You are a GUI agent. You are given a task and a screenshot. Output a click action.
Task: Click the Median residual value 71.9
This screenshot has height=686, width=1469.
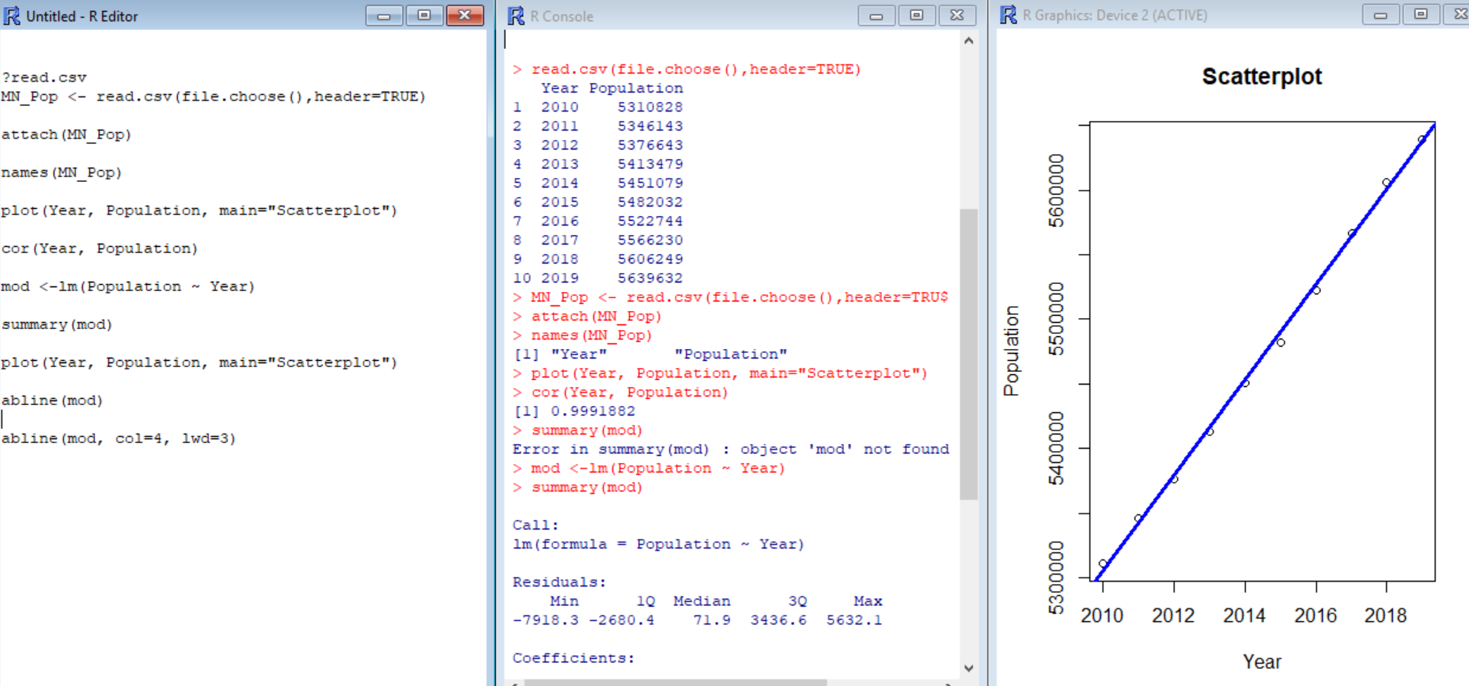pyautogui.click(x=712, y=620)
